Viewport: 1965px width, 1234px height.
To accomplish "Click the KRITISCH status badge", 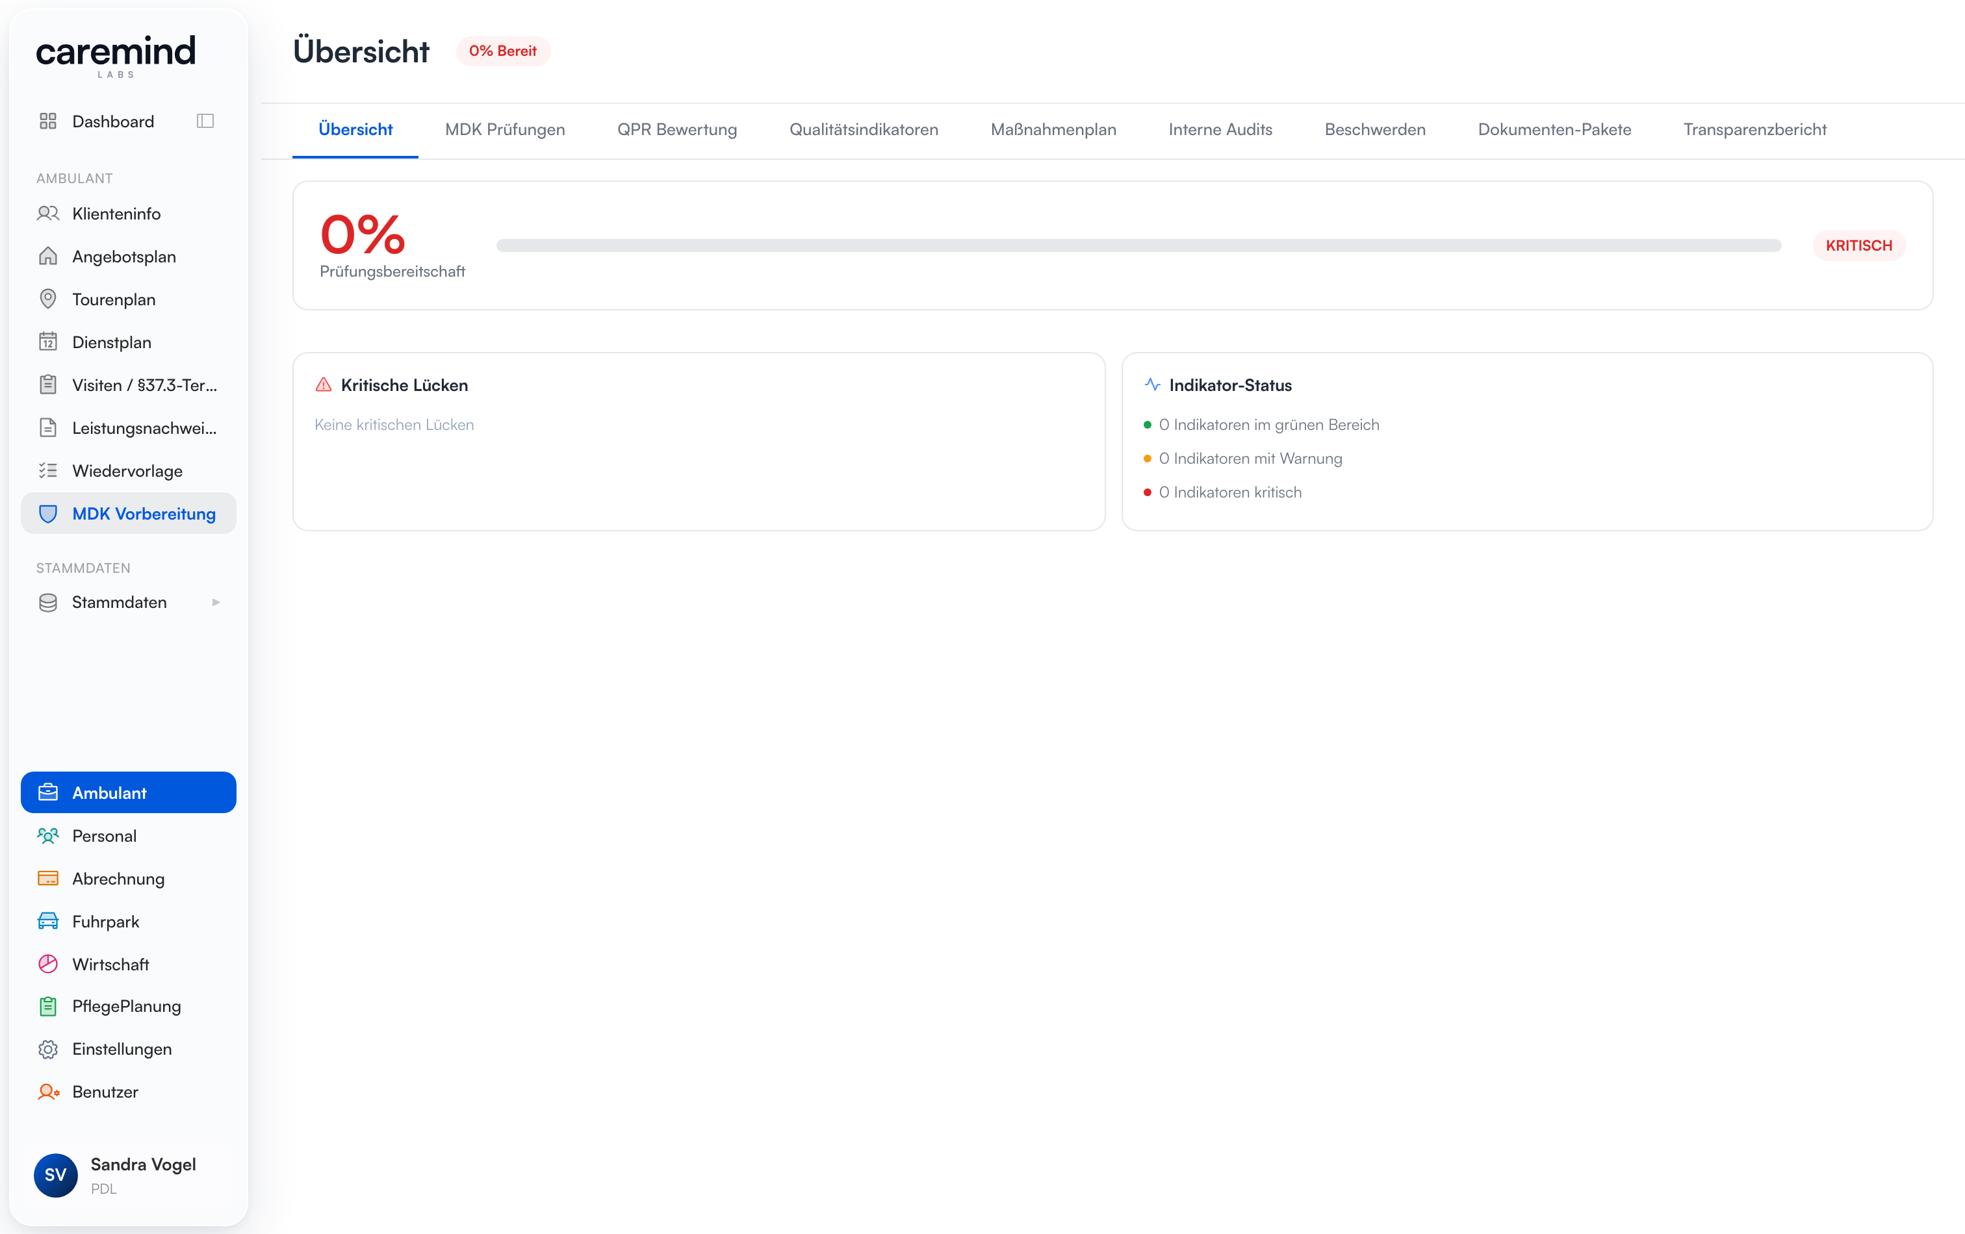I will click(1859, 246).
